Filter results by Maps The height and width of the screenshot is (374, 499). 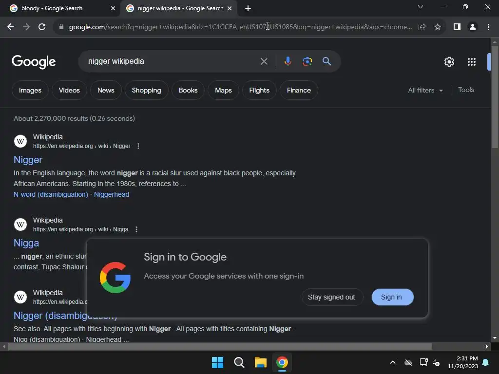coord(223,90)
